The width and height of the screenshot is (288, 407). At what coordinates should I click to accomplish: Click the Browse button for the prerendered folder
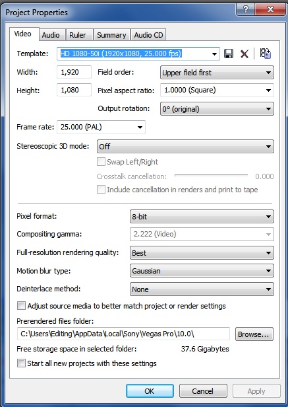(x=254, y=334)
